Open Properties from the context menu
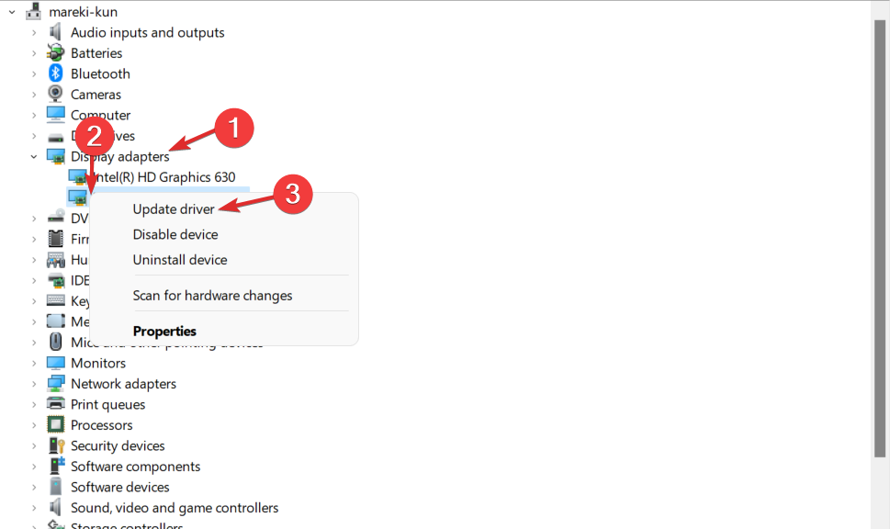This screenshot has width=890, height=529. click(164, 331)
